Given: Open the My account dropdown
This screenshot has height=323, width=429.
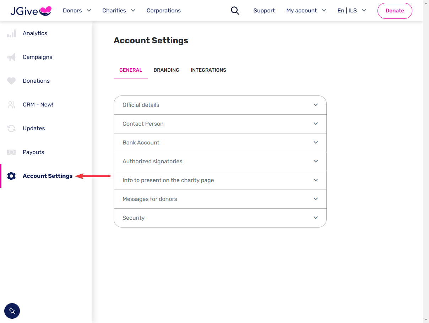Looking at the screenshot, I should (x=306, y=11).
